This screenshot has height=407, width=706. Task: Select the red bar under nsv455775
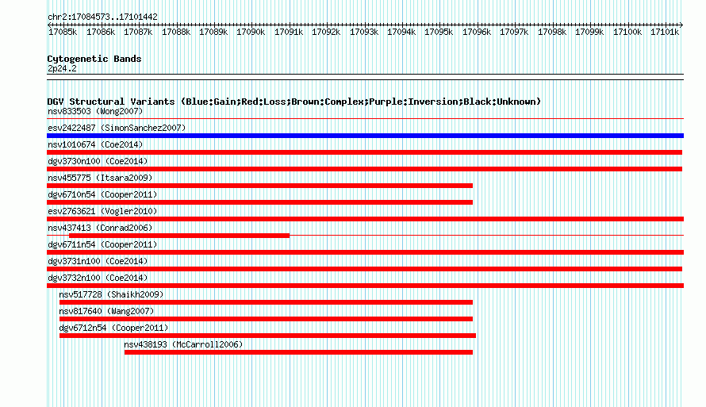[x=260, y=186]
